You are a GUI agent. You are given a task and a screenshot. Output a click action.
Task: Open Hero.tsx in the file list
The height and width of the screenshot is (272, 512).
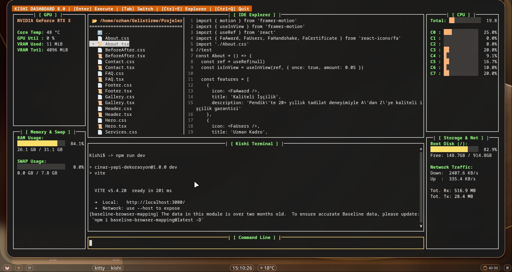click(116, 126)
